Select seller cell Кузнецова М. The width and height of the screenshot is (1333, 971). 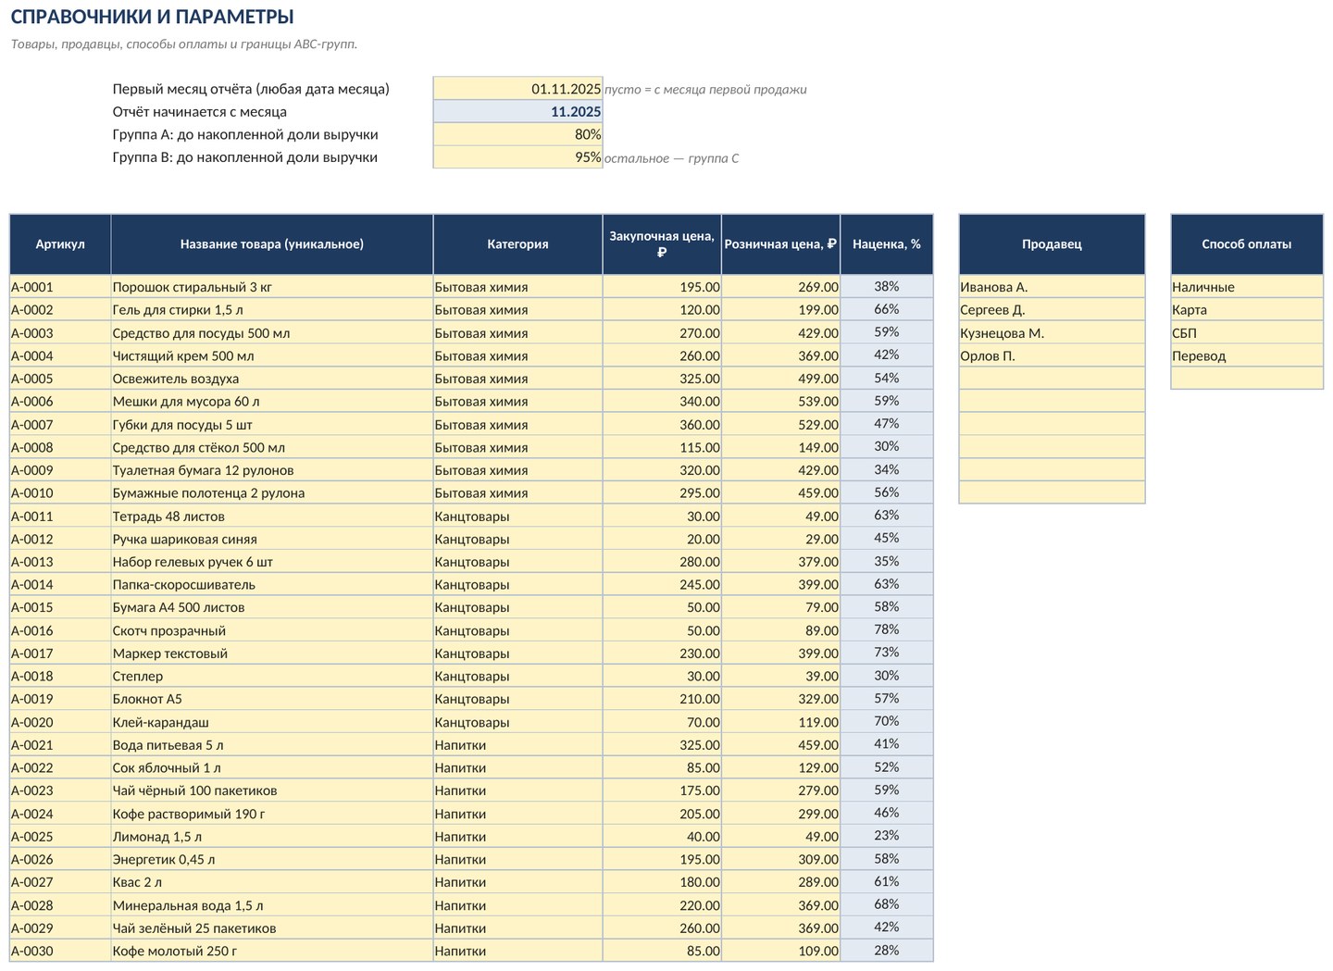(1052, 333)
